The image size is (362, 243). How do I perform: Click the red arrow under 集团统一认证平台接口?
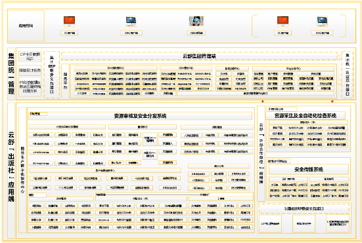click(x=332, y=102)
